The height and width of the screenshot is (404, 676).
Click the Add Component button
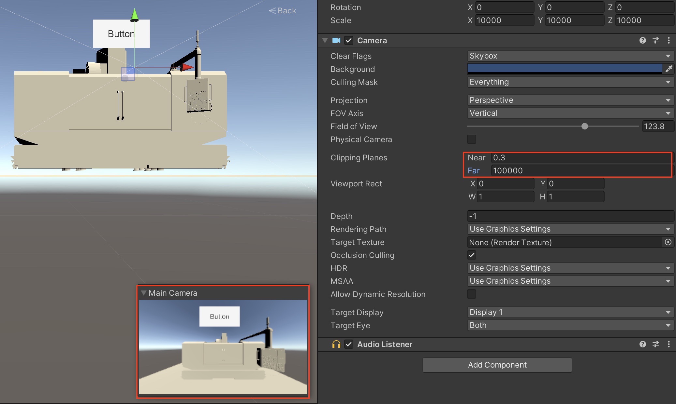[x=497, y=365]
